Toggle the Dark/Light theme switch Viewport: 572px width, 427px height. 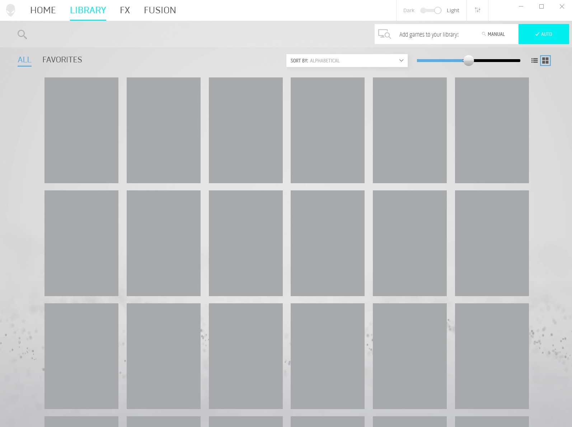431,10
